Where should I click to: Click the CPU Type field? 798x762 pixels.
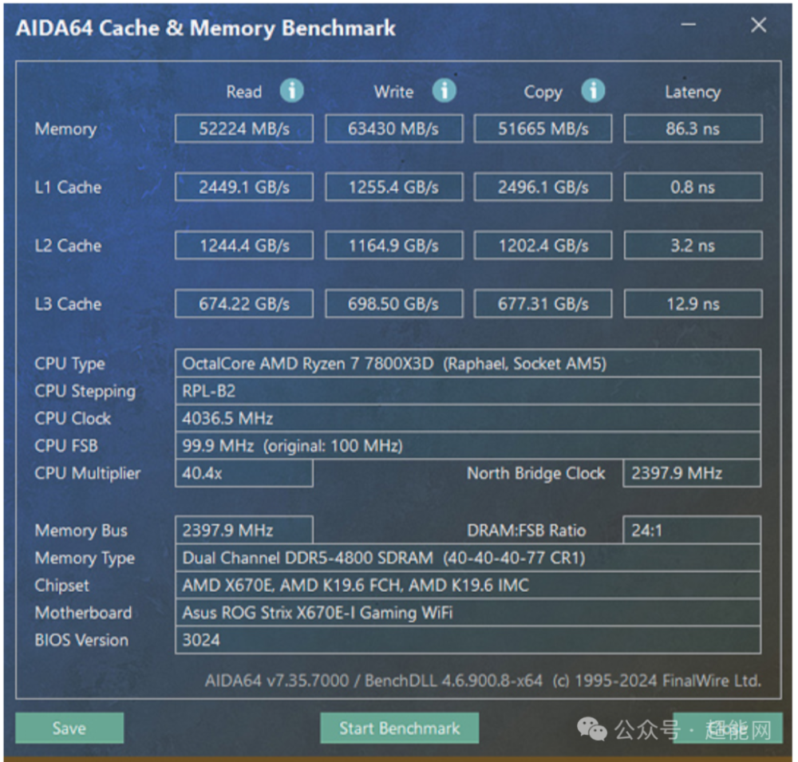[x=468, y=363]
